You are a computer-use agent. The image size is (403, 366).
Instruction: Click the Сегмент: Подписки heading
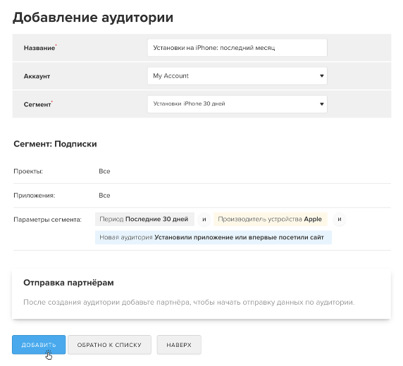pos(55,144)
